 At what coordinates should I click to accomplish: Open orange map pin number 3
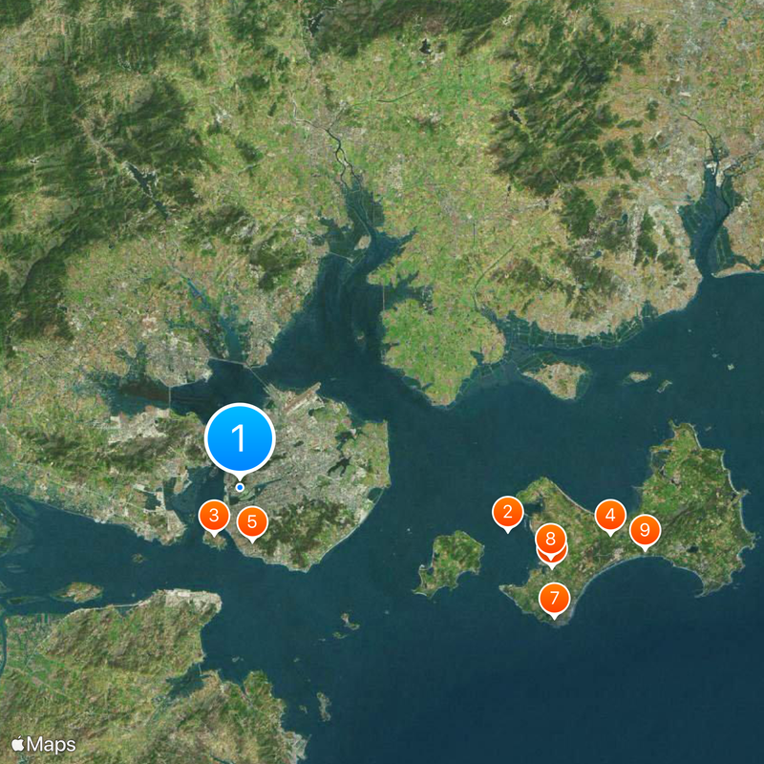pyautogui.click(x=214, y=516)
